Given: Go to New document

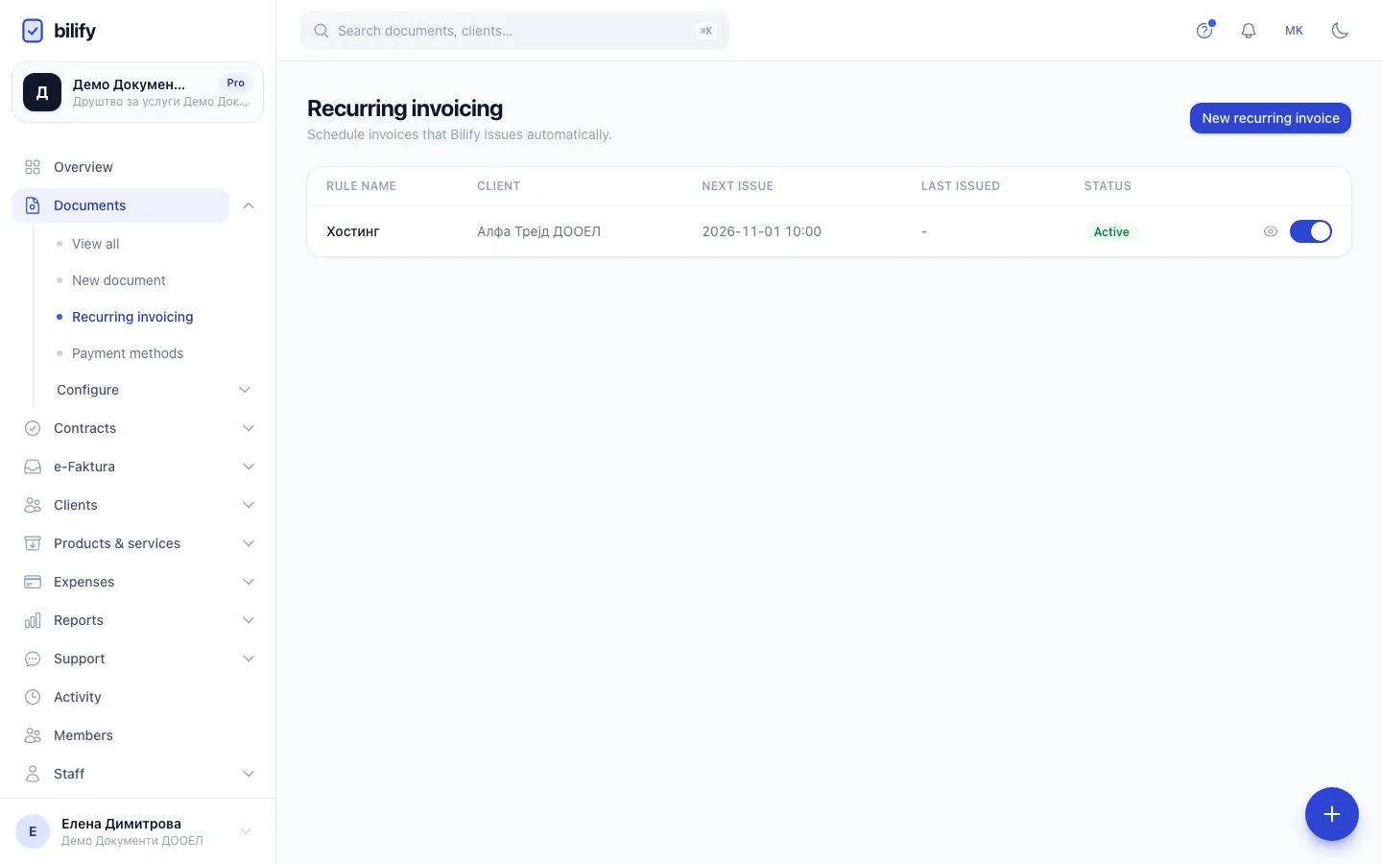Looking at the screenshot, I should tap(119, 280).
